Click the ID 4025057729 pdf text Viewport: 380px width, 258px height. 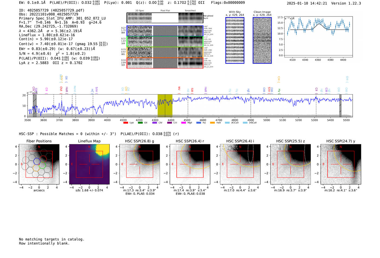point(52,10)
